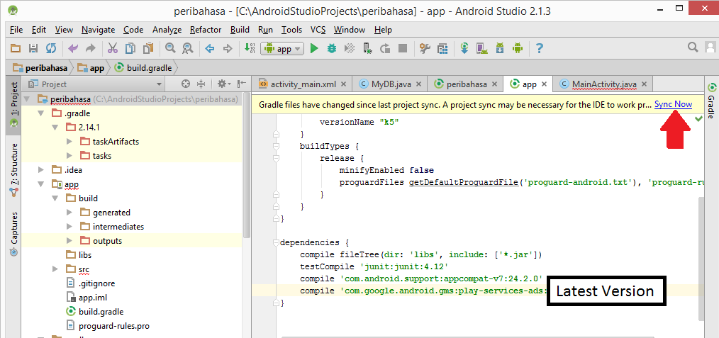
Task: Open the Build menu
Action: [x=240, y=30]
